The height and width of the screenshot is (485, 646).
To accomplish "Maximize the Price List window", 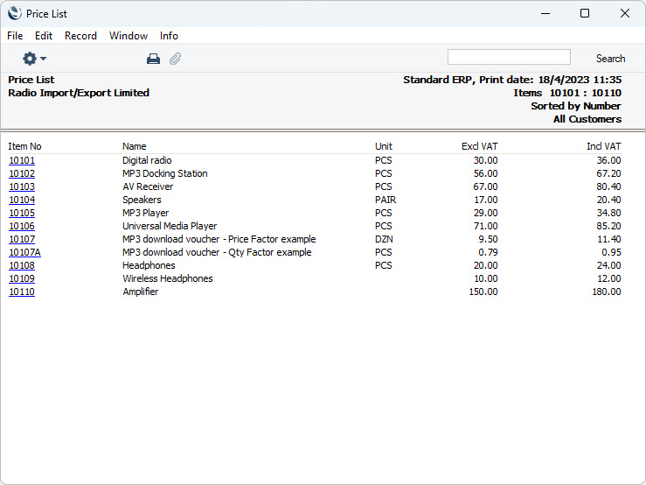I will coord(585,13).
